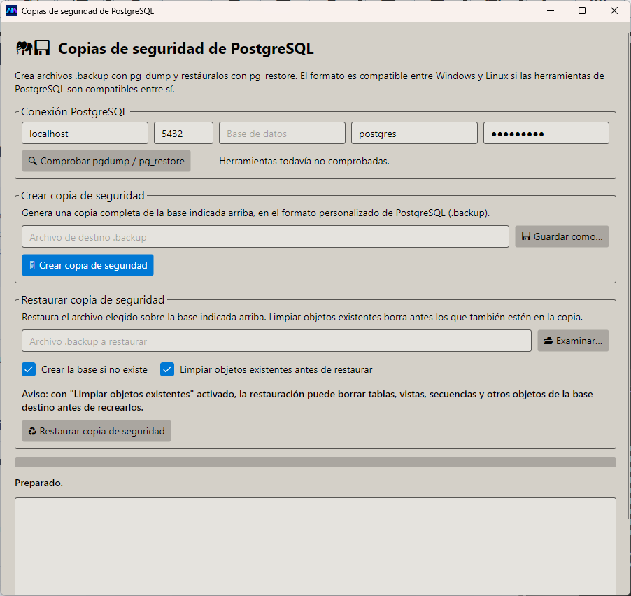Screen dimensions: 631x596
Task: Click the log output text area
Action: click(315, 546)
